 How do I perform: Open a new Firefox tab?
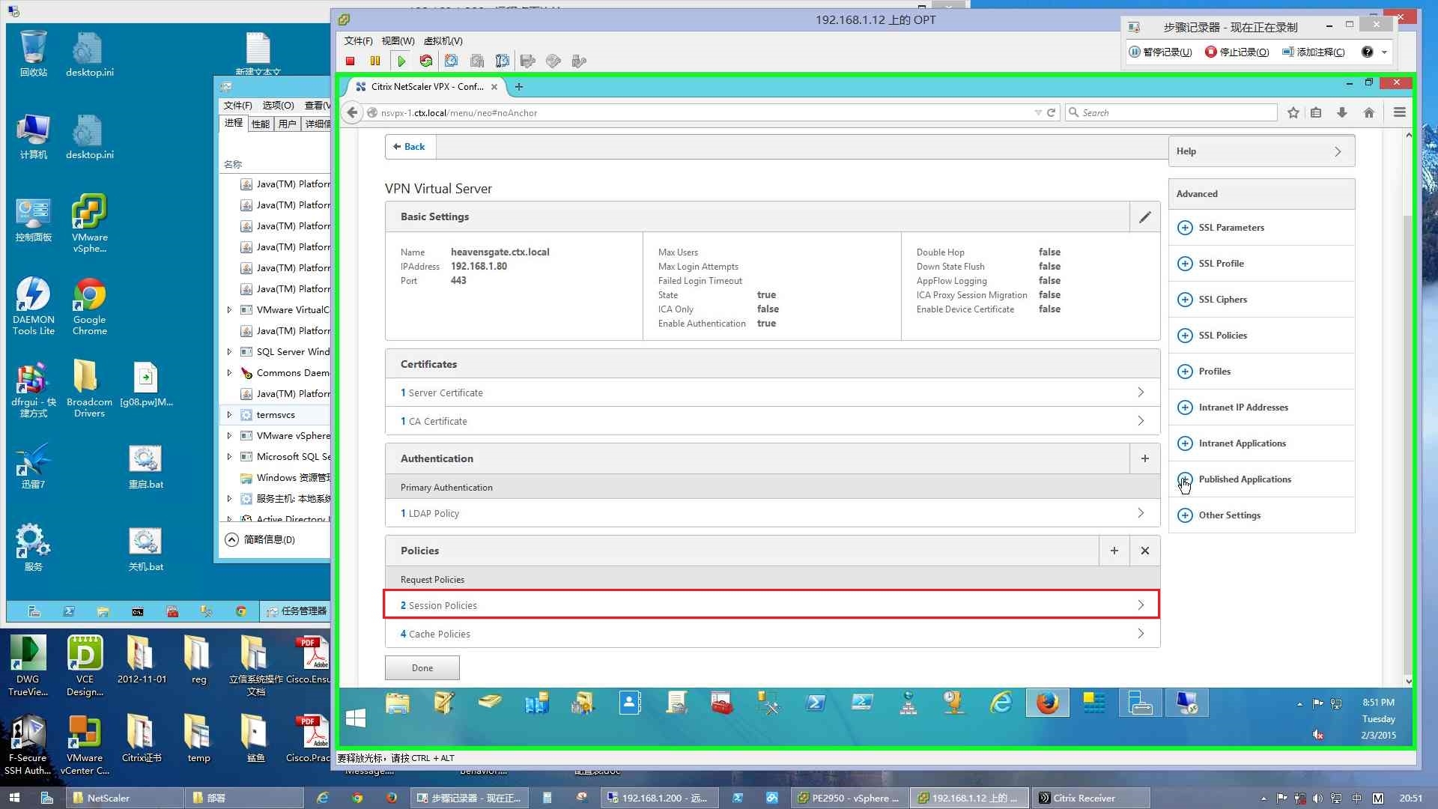pos(519,87)
